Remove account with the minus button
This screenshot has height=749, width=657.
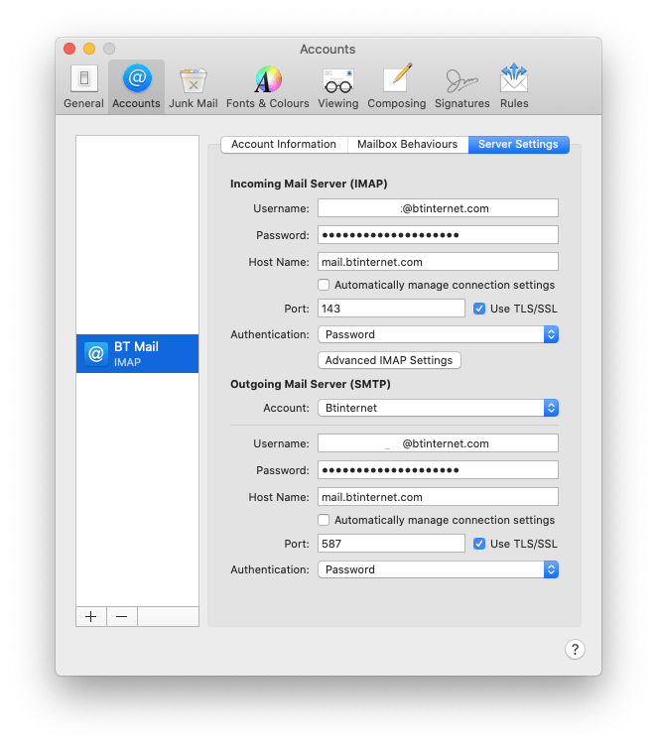(x=122, y=617)
